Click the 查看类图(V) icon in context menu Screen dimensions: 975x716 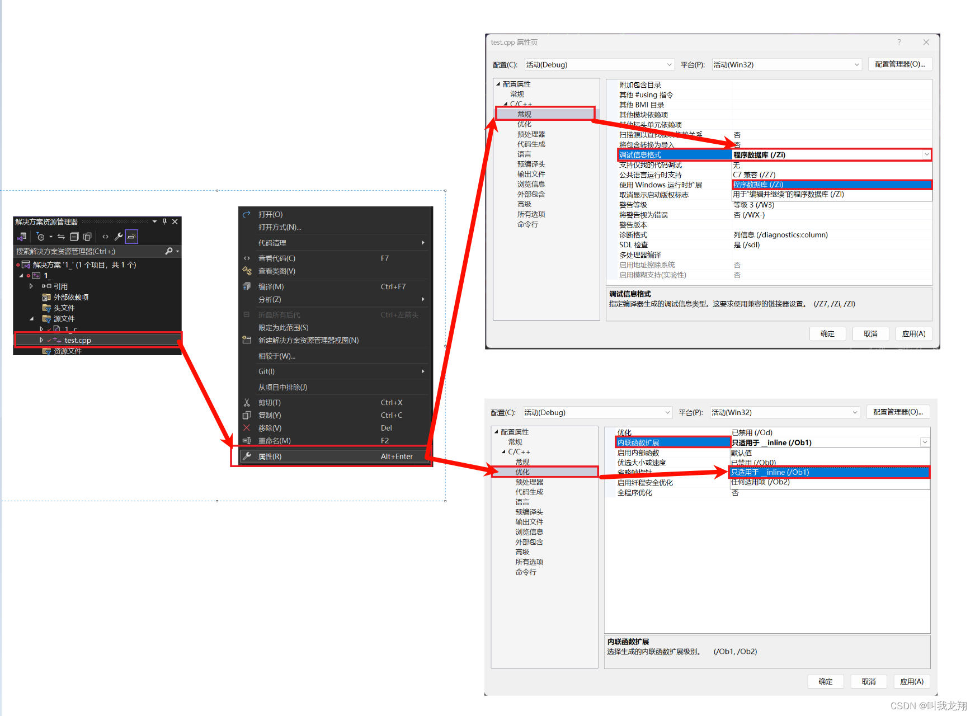247,271
